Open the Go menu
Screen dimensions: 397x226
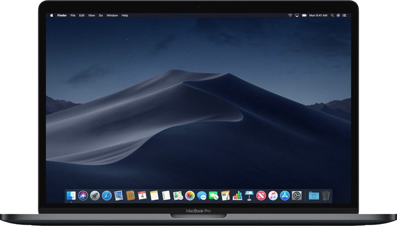point(101,15)
